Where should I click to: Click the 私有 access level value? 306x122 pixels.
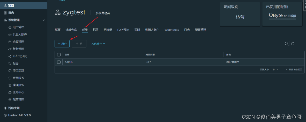point(240,17)
